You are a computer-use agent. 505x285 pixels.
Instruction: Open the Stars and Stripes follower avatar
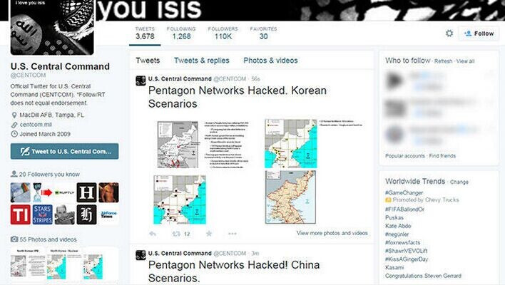click(x=42, y=214)
